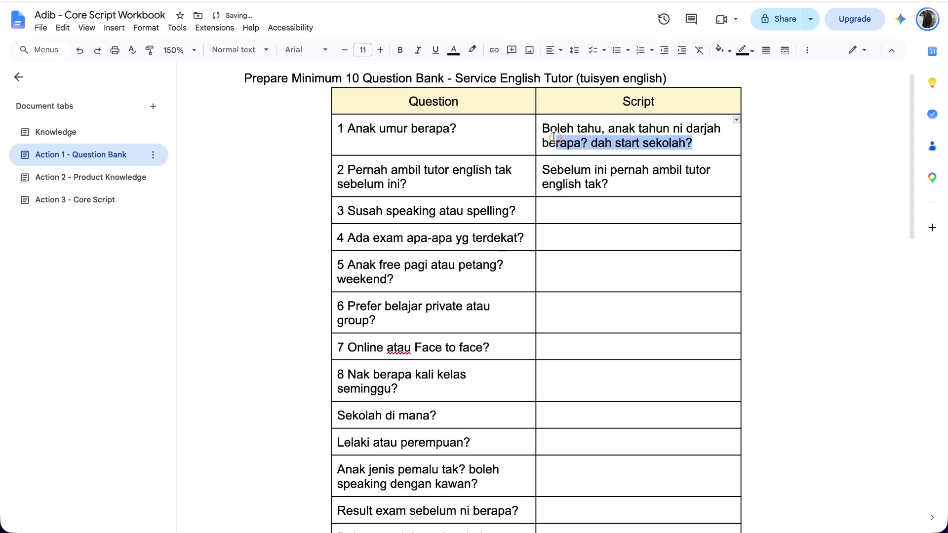This screenshot has width=948, height=533.
Task: Print the document via printer icon
Action: point(115,50)
